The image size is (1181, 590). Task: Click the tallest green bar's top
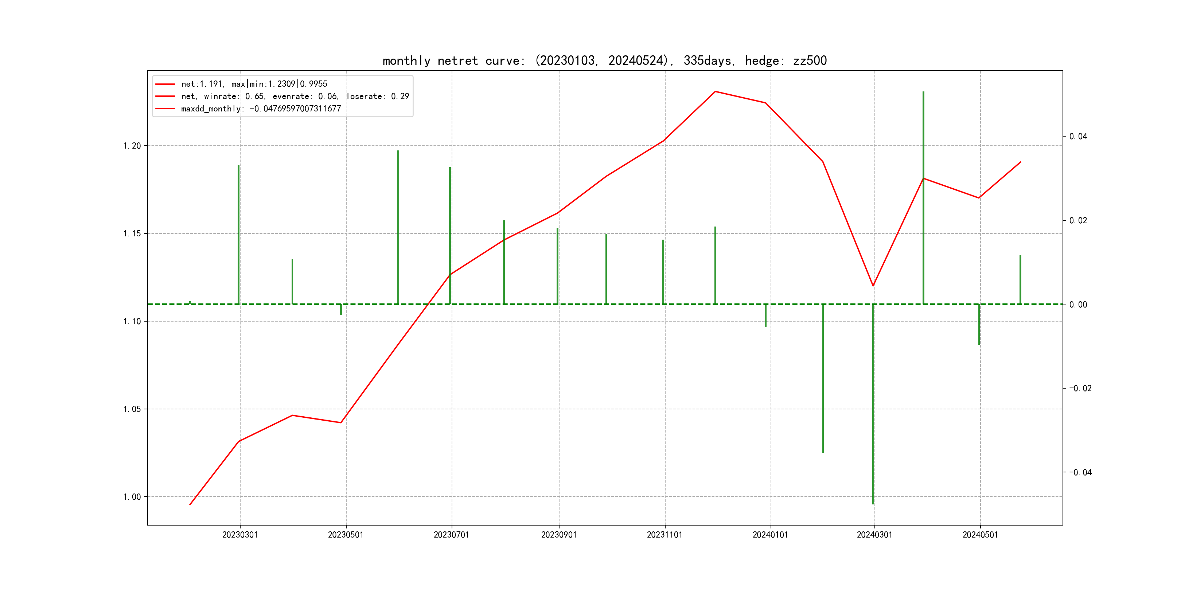[x=923, y=92]
